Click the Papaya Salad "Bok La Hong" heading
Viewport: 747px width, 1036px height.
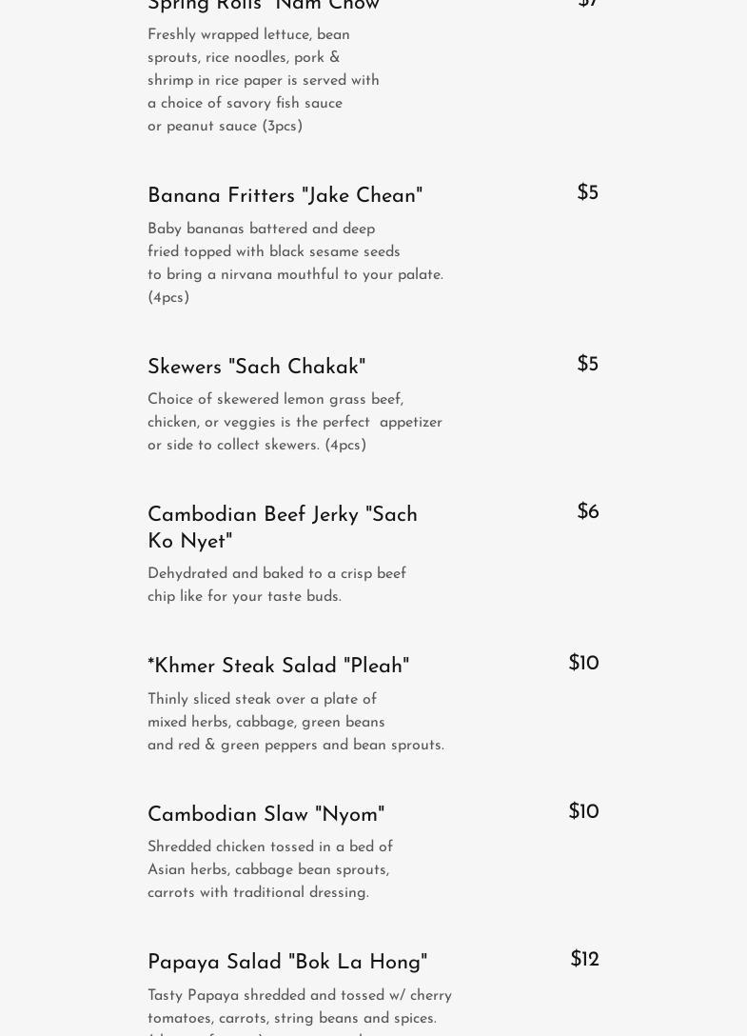287,963
